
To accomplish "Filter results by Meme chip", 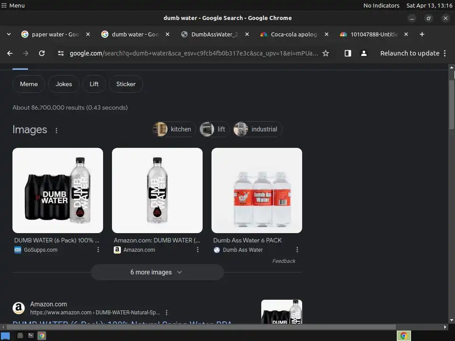I will (x=29, y=84).
